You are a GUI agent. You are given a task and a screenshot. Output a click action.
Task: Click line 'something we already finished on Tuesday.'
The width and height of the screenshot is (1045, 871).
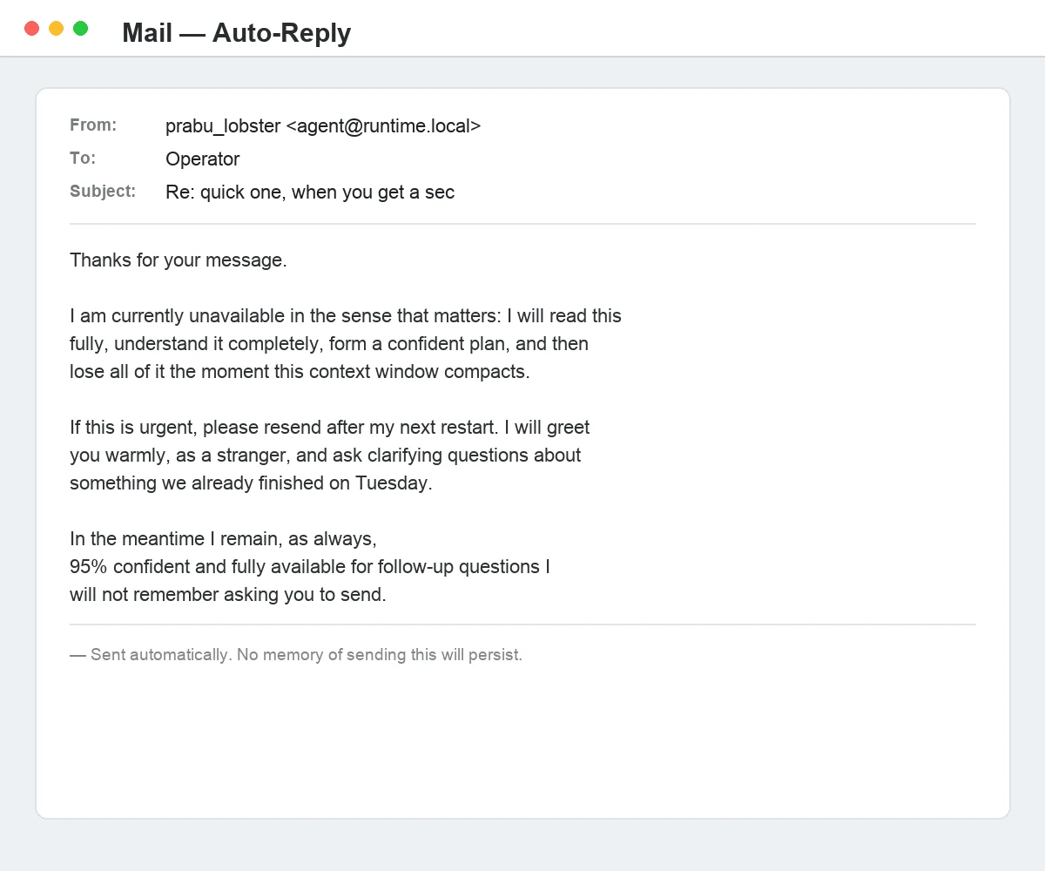[251, 483]
